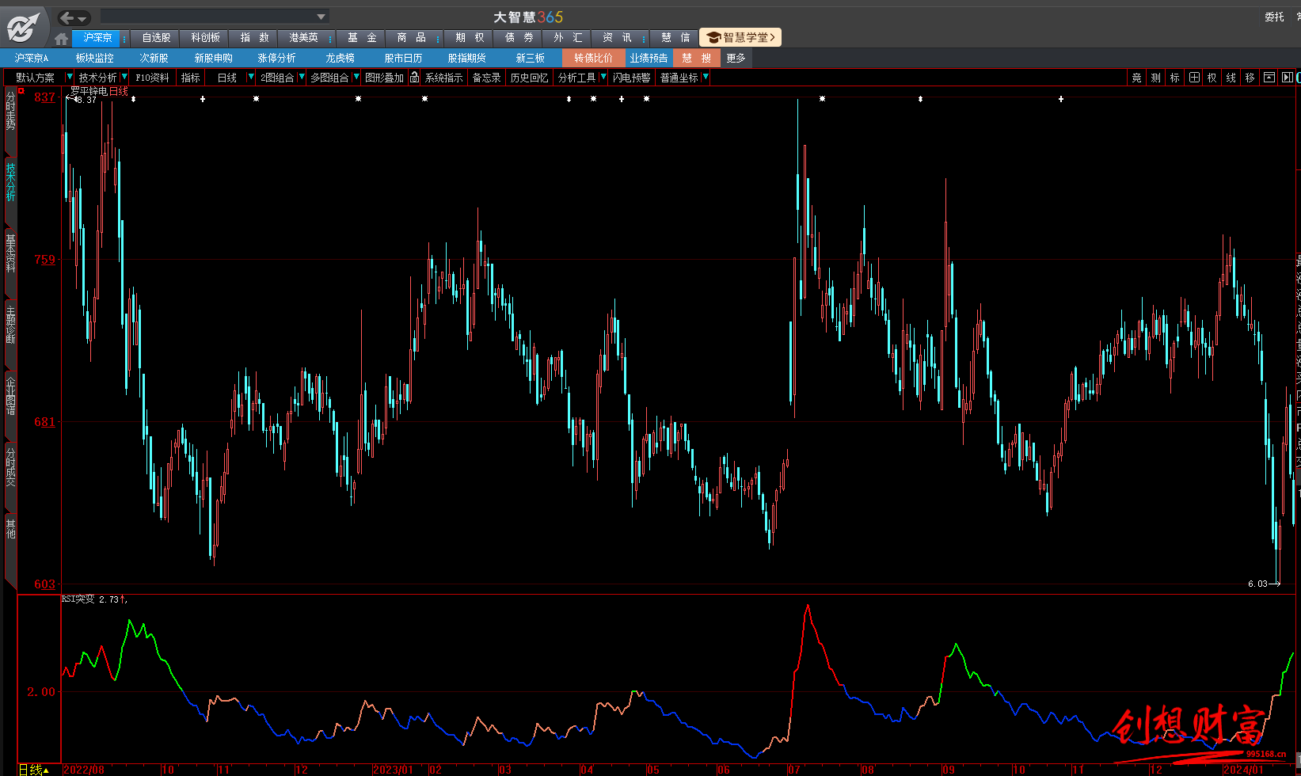
Task: Open 智慧学堂 academy button
Action: 740,37
